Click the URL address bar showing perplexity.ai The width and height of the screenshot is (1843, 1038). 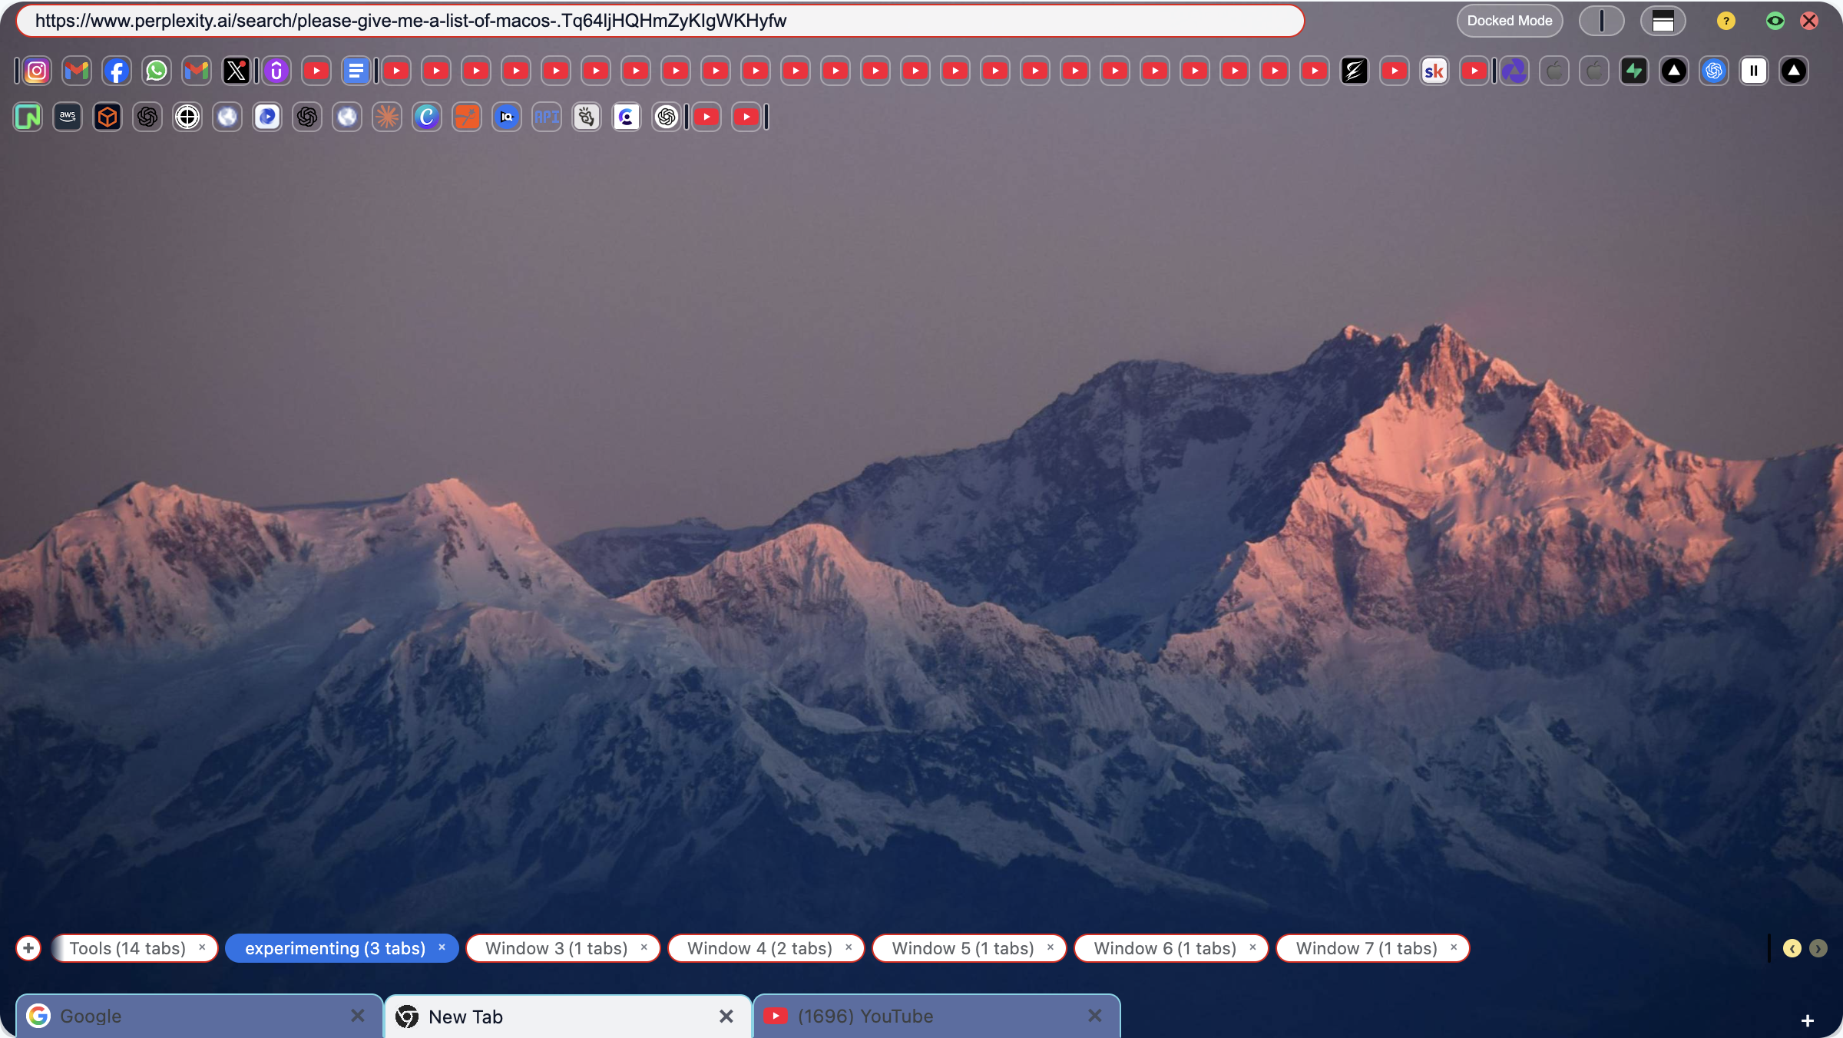pos(659,21)
